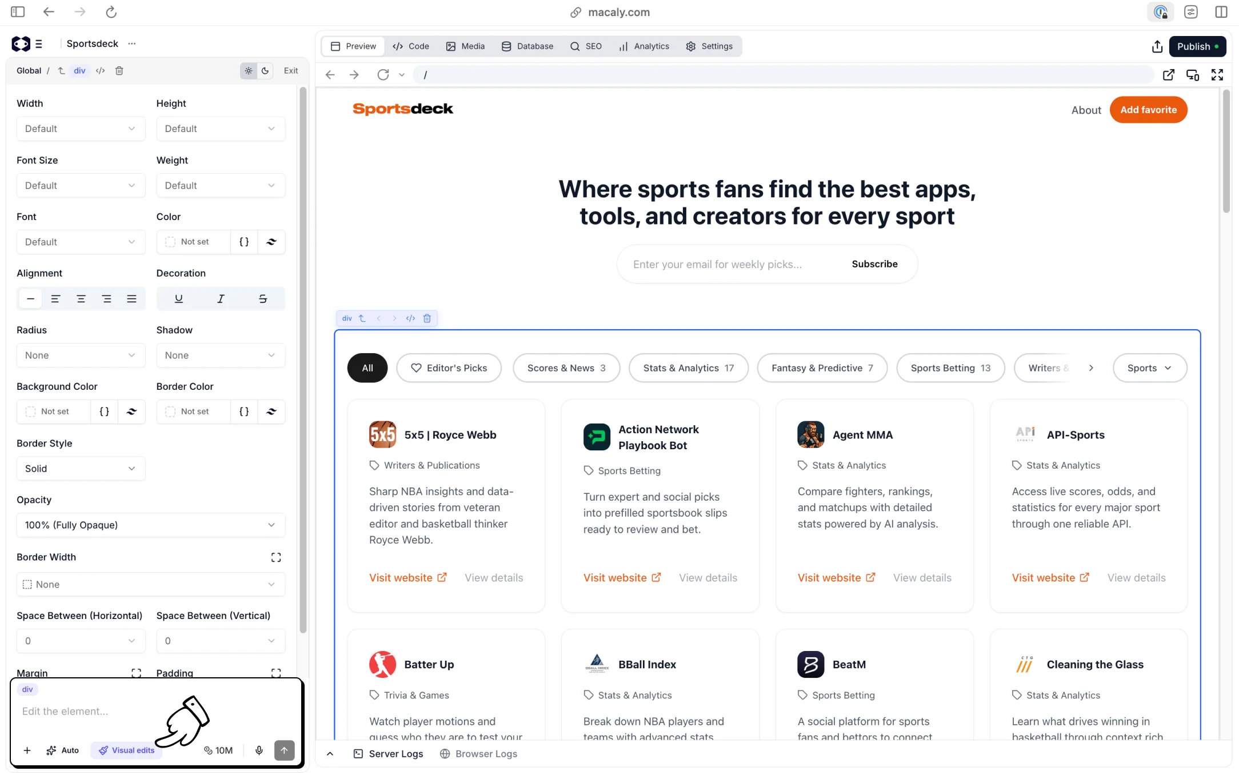Viewport: 1239px width, 775px height.
Task: Click the Add favorite button
Action: pos(1148,110)
